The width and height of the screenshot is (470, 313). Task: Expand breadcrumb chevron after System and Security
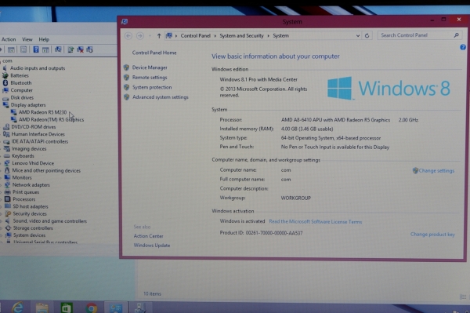tap(268, 36)
